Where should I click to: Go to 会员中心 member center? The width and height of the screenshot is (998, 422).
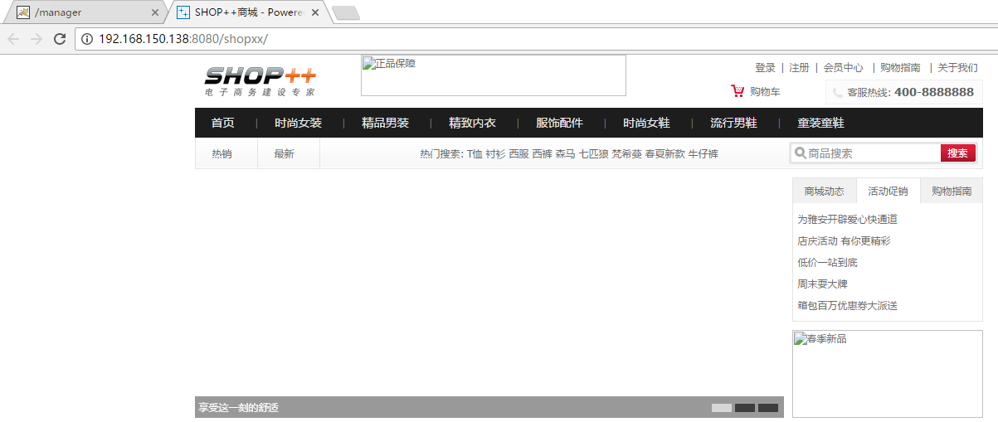pos(843,68)
